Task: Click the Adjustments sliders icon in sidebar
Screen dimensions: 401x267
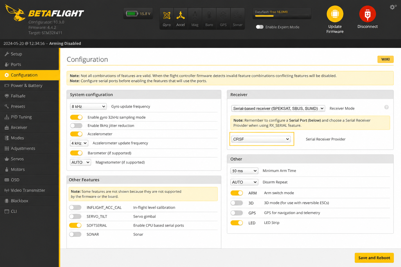Action: coord(7,148)
